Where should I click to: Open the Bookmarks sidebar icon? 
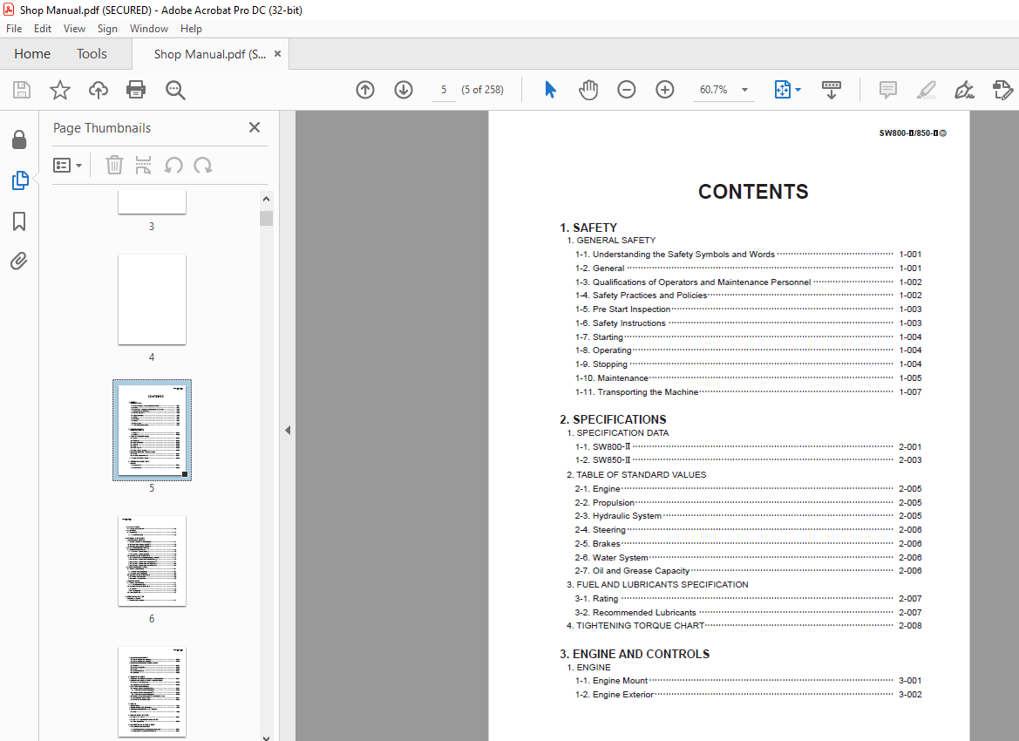pyautogui.click(x=19, y=221)
